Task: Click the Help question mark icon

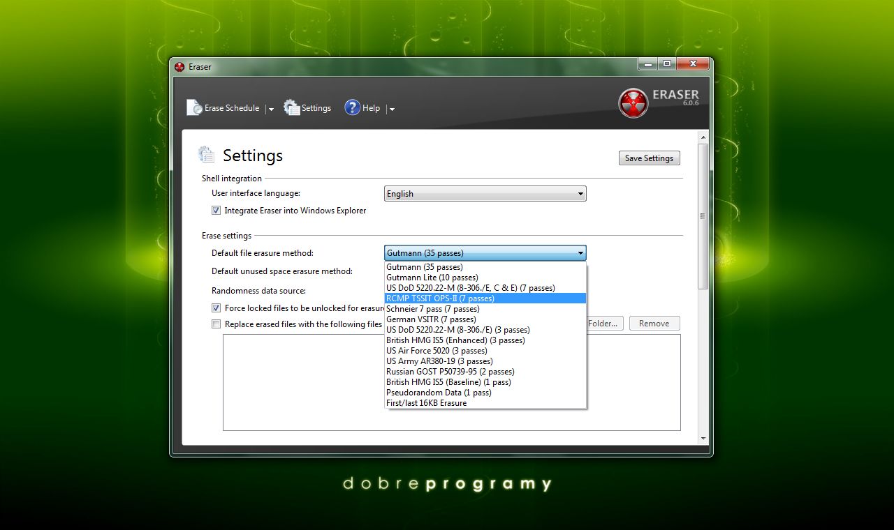Action: 352,107
